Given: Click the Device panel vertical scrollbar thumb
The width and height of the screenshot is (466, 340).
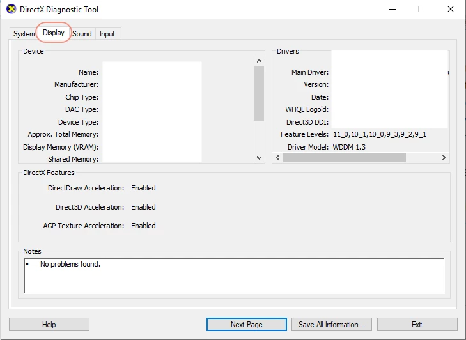Looking at the screenshot, I should 259,93.
